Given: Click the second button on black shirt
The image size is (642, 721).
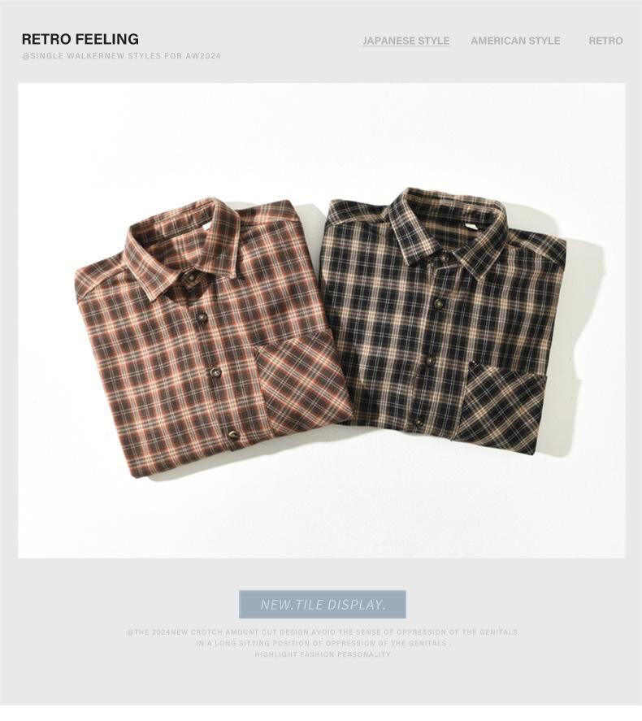Looking at the screenshot, I should pyautogui.click(x=437, y=302).
